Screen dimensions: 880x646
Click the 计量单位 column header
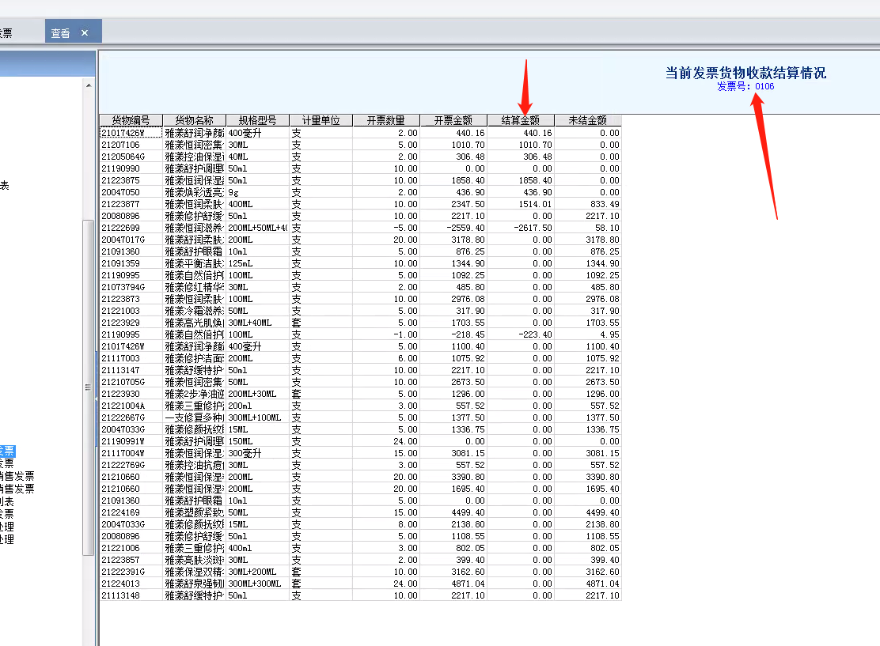(x=321, y=120)
